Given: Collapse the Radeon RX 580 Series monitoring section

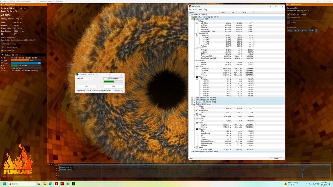Looking at the screenshot, I should 23,55.
